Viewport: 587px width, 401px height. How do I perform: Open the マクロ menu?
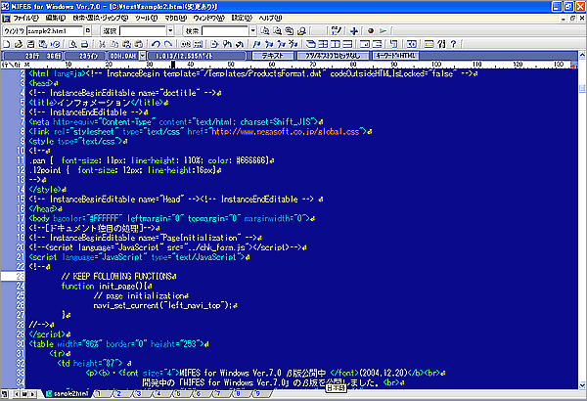point(175,18)
